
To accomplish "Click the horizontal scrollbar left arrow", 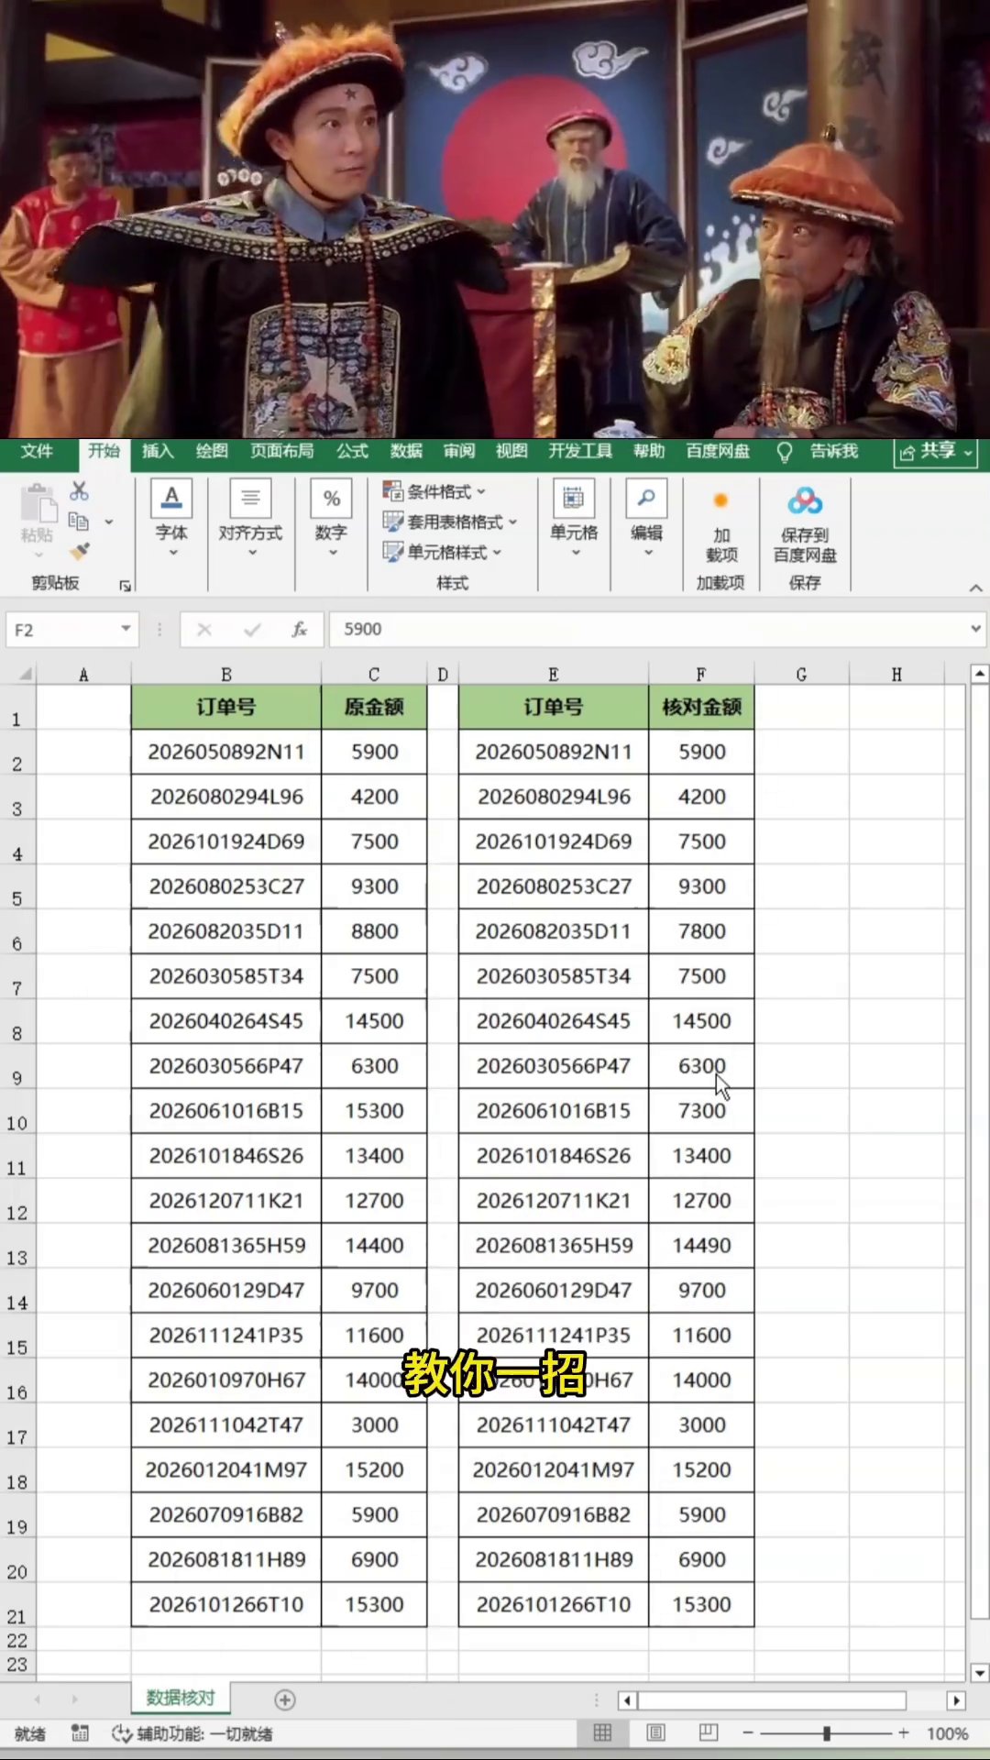I will pos(628,1700).
